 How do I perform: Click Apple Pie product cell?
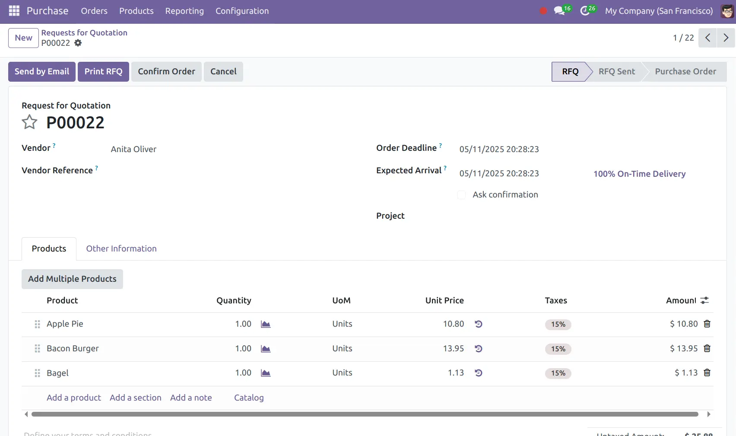65,324
